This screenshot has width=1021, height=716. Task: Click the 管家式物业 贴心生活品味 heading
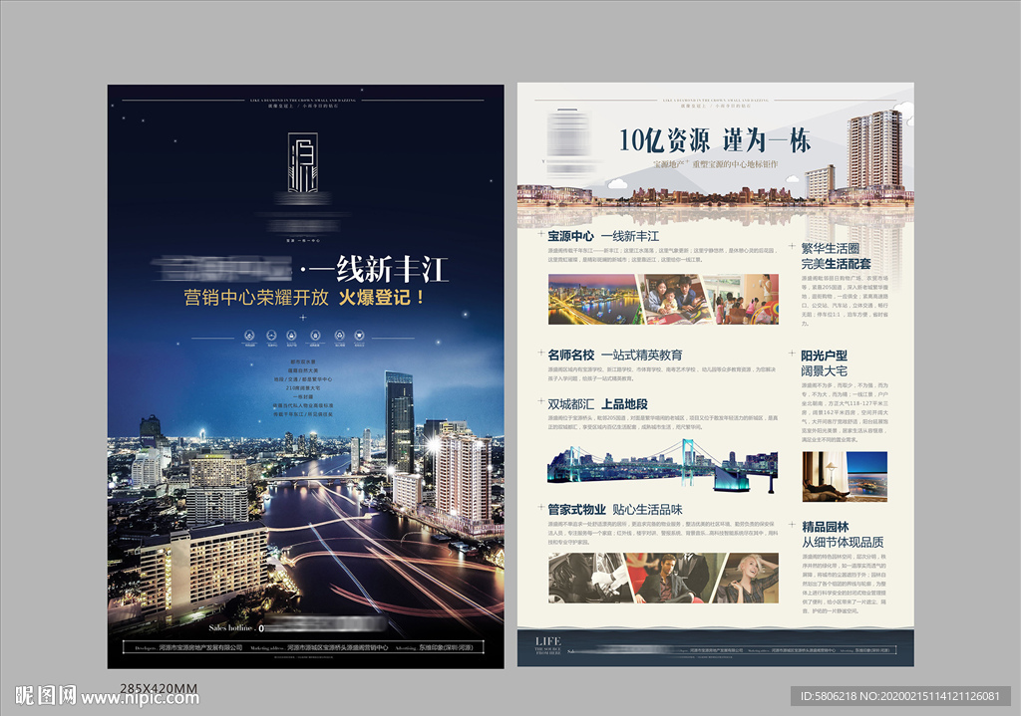614,509
